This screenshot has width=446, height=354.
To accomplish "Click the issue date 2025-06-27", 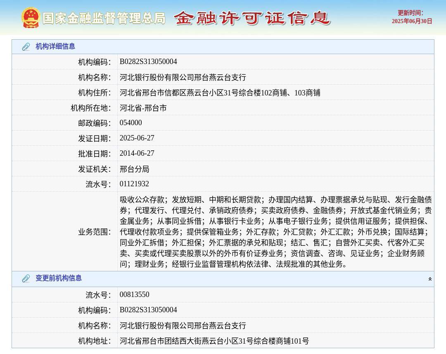I will (x=137, y=138).
